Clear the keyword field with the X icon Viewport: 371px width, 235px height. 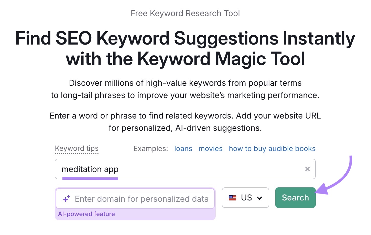pyautogui.click(x=308, y=169)
